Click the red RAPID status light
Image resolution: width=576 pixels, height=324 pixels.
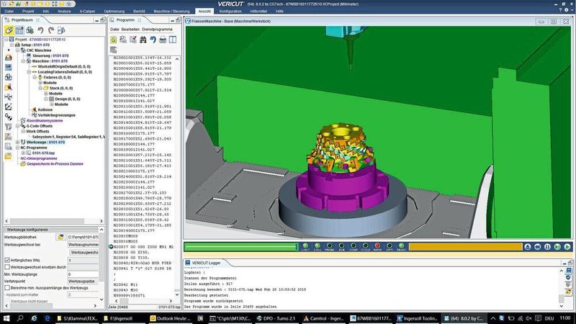(377, 246)
